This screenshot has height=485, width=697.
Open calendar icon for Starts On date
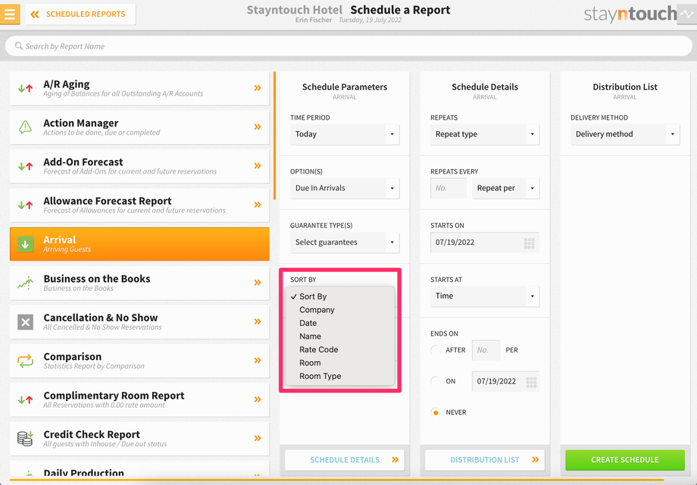(x=529, y=242)
